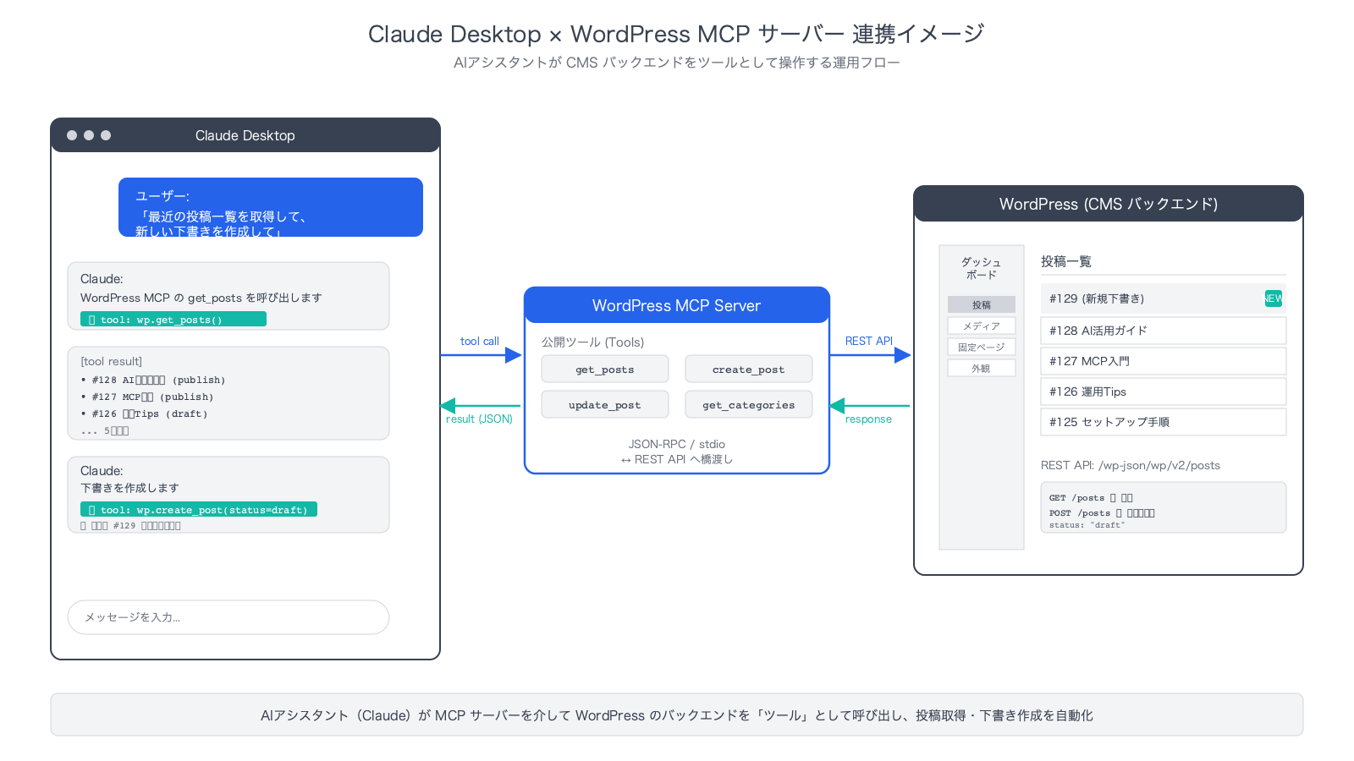Screen dimensions: 1354x761
Task: Click the WordPress (CMS バックエンド) header
Action: point(1109,204)
